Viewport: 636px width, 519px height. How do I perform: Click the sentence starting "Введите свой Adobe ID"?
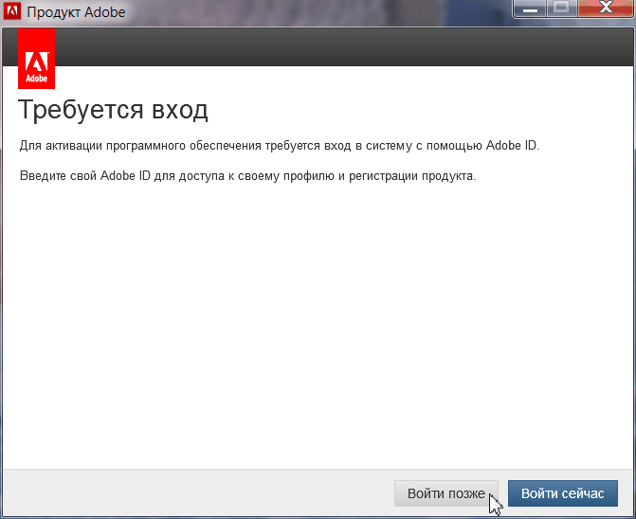(247, 177)
